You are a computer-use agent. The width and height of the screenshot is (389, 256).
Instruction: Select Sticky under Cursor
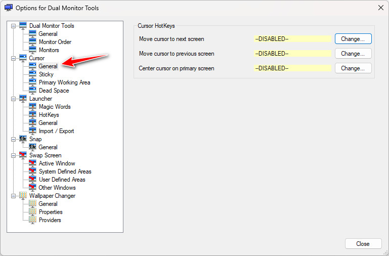(x=46, y=74)
